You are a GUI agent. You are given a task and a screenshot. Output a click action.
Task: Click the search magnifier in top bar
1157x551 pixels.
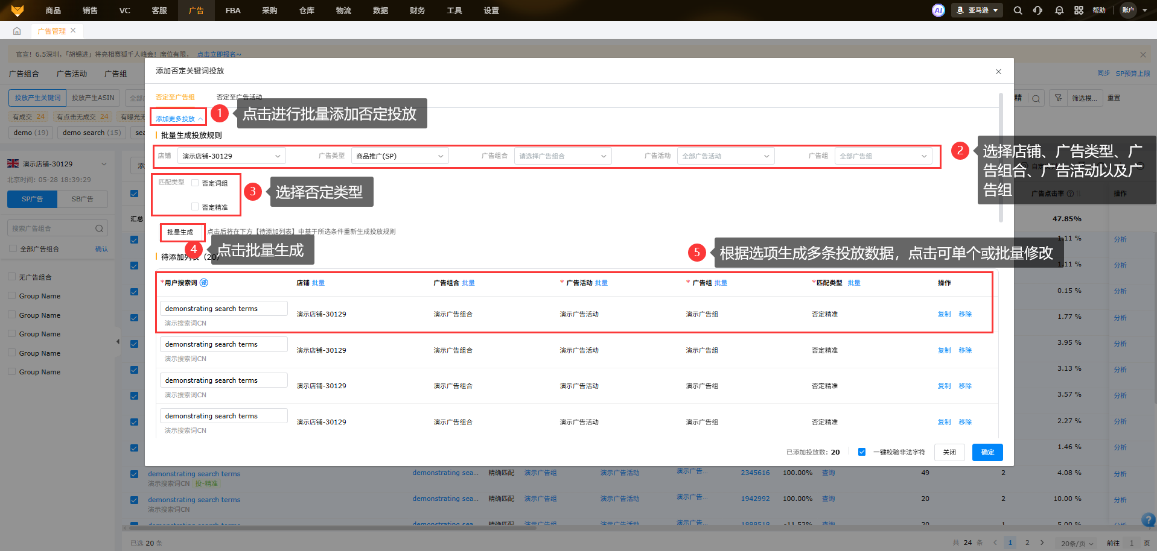1018,10
